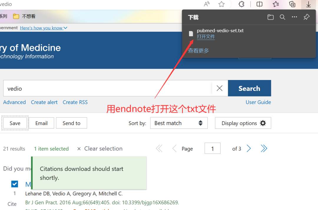Image resolution: width=318 pixels, height=210 pixels.
Task: Click 查看更多 in downloads panel
Action: click(198, 51)
